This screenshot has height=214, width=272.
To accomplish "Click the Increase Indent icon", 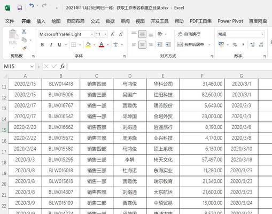I will pyautogui.click(x=168, y=44).
